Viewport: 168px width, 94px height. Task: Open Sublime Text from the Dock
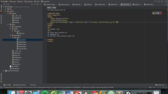click(x=119, y=92)
